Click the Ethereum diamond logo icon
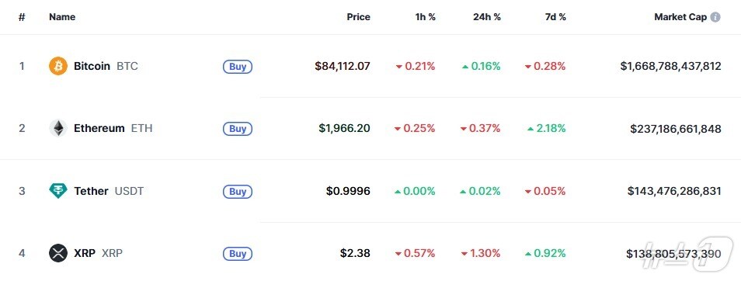This screenshot has width=741, height=281. point(58,128)
